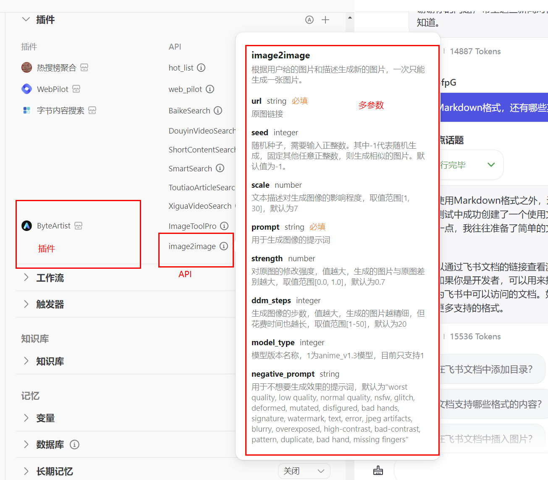Select the image2image API entry
Viewport: 548px width, 480px height.
point(192,246)
